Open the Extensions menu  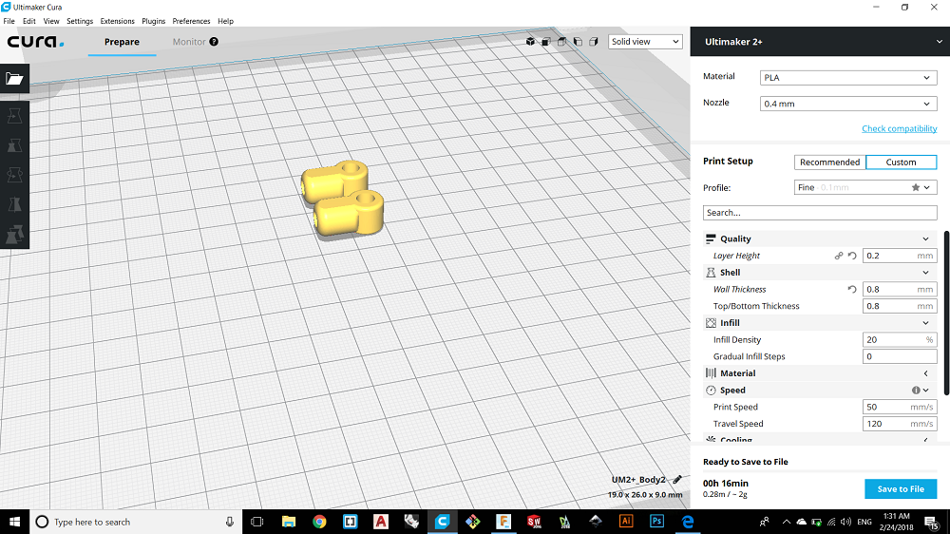[x=118, y=21]
